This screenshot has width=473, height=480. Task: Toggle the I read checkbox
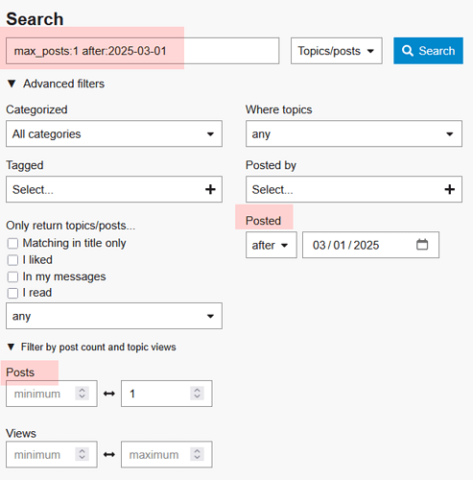pos(12,293)
